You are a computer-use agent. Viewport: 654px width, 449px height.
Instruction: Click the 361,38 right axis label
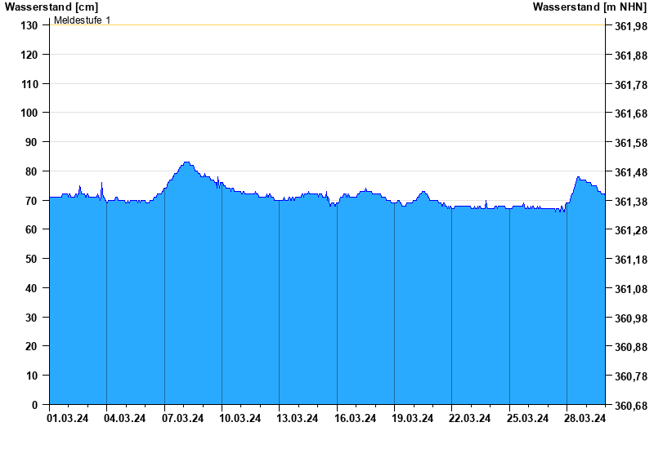pyautogui.click(x=629, y=202)
